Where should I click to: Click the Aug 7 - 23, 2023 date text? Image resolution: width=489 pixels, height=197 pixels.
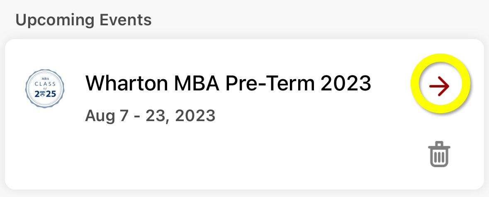coord(150,115)
